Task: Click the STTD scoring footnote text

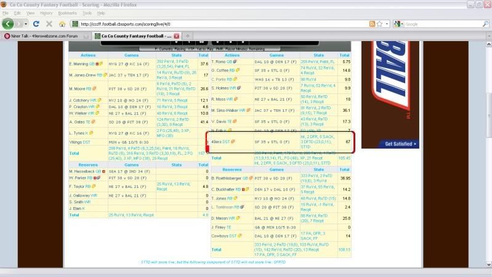Action: (x=214, y=262)
